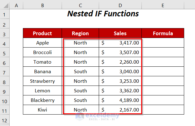Select the Strawberry product cell

pyautogui.click(x=42, y=81)
